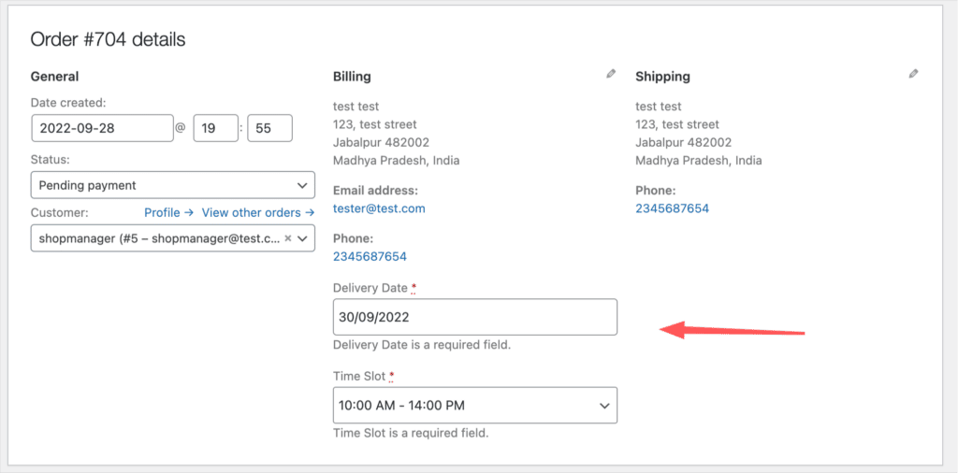The image size is (958, 473).
Task: Select the General section heading
Action: (54, 77)
